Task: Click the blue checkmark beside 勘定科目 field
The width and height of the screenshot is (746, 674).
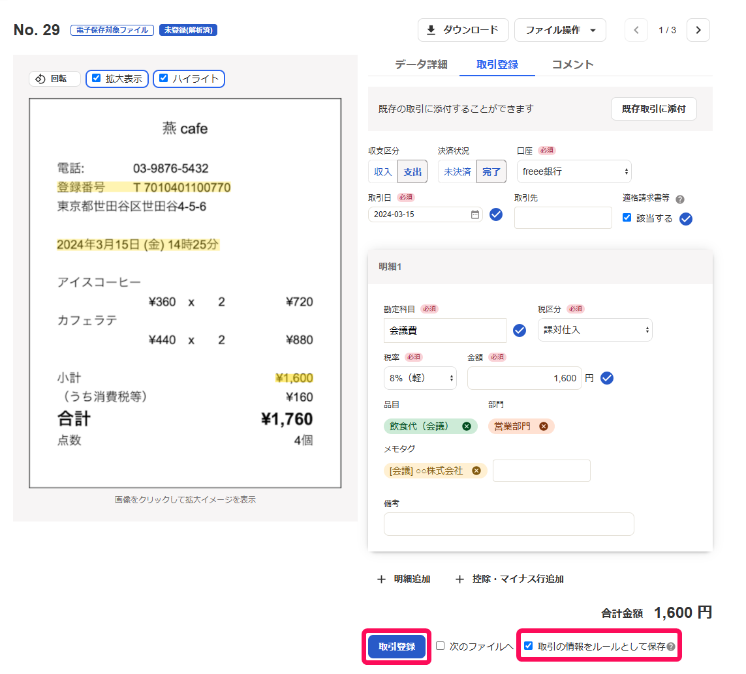Action: tap(520, 330)
